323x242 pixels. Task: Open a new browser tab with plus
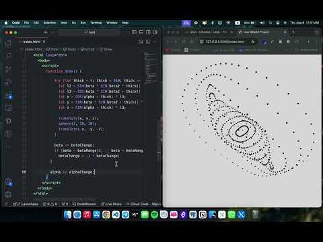pos(293,32)
